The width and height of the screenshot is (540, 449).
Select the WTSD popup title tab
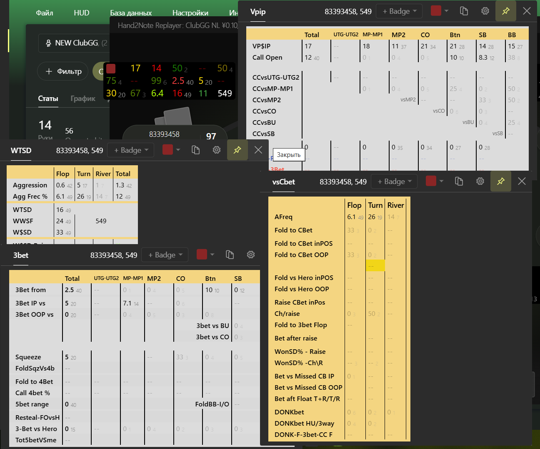(x=21, y=151)
